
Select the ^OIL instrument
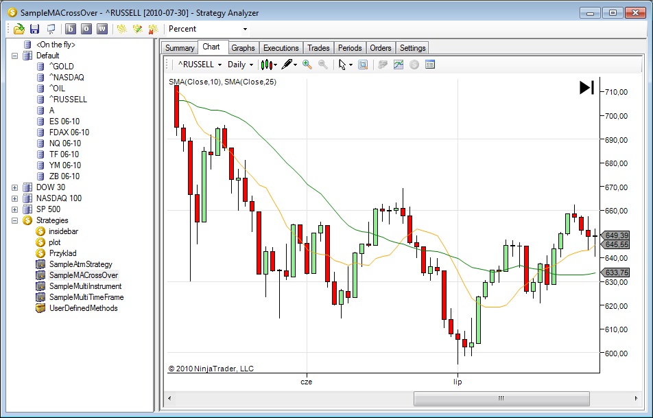pyautogui.click(x=57, y=89)
